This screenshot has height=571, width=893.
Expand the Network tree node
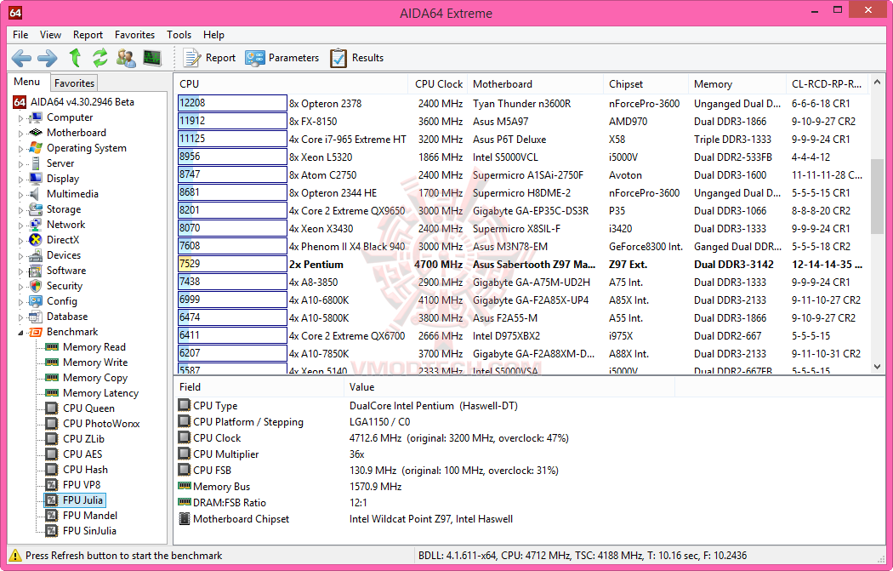pos(20,226)
